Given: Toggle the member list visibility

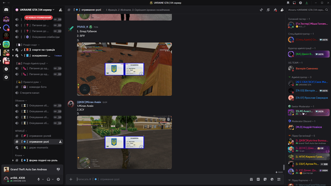Looking at the screenshot, I should [282, 10].
